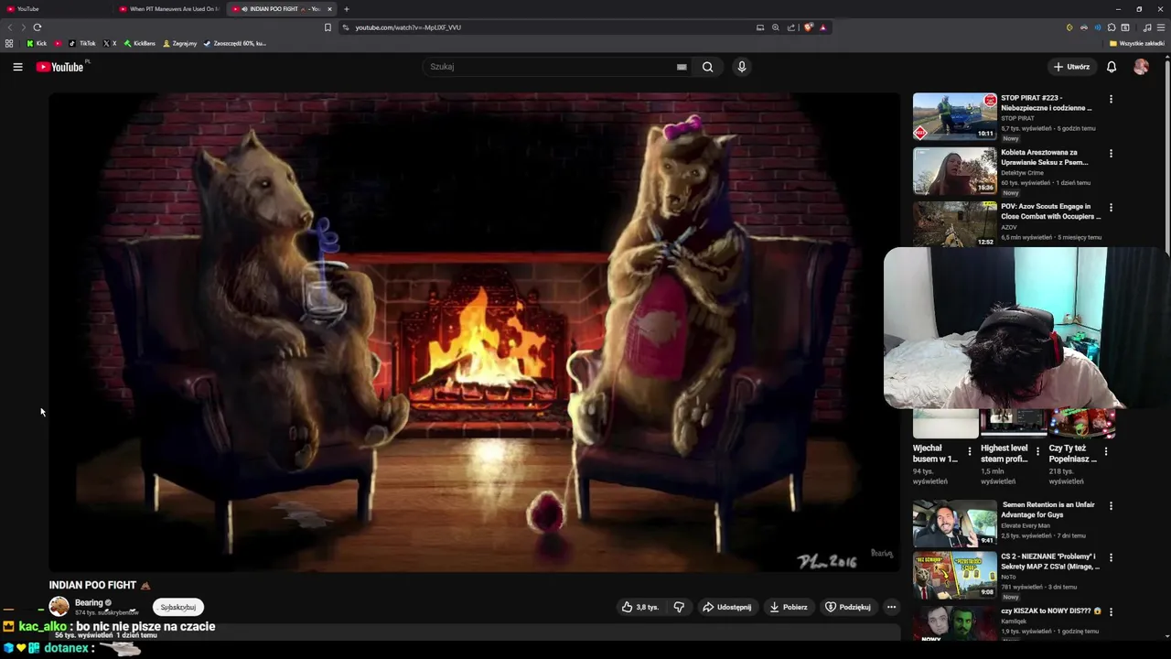Open the extensions puzzle icon

click(1112, 27)
